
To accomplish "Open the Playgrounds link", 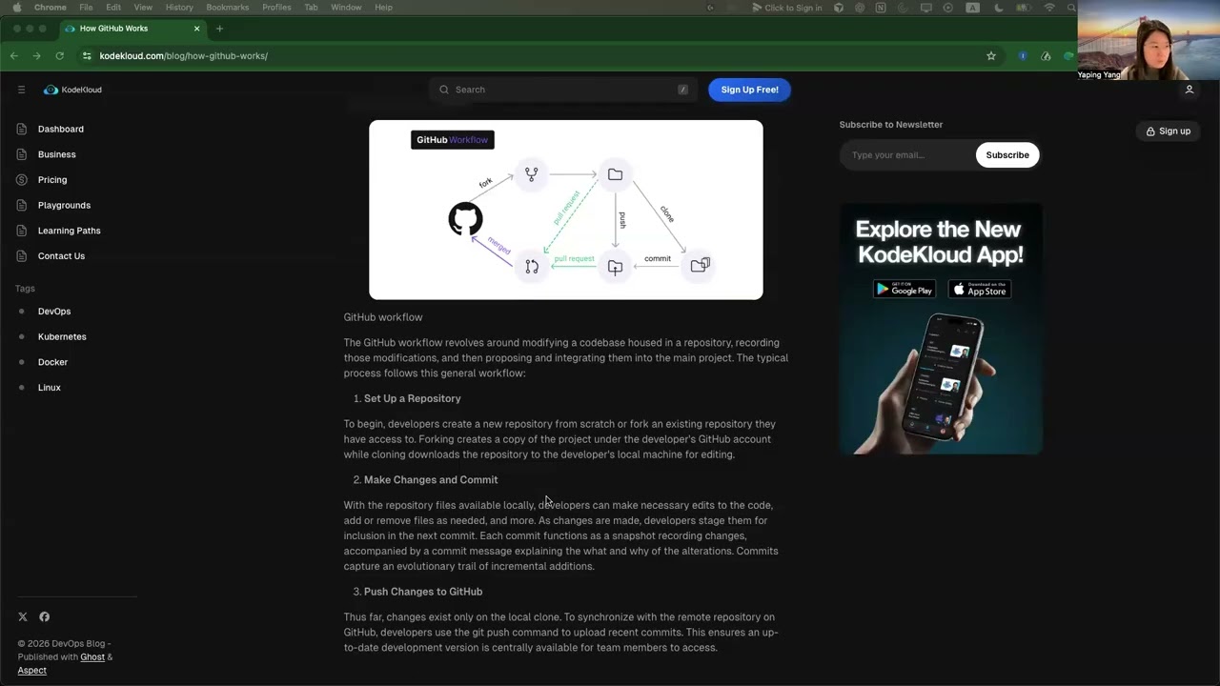I will coord(64,205).
